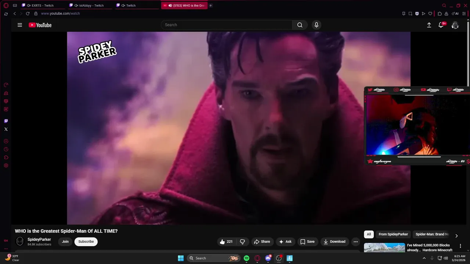Viewport: 470px width, 264px height.
Task: Go to YouTube home via logo
Action: tap(40, 25)
